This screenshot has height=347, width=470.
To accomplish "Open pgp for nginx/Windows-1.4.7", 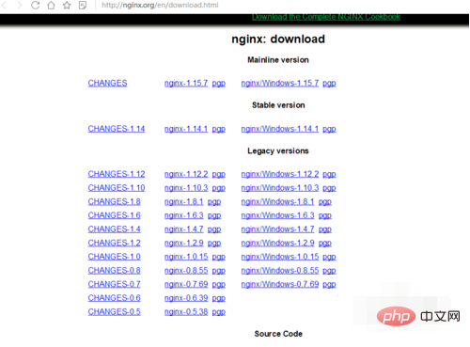I will (325, 229).
